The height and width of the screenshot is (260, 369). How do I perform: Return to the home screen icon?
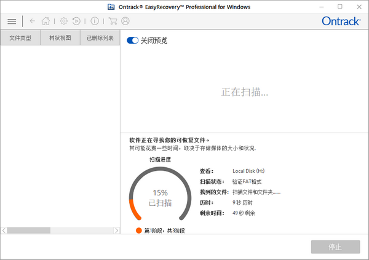pos(46,21)
